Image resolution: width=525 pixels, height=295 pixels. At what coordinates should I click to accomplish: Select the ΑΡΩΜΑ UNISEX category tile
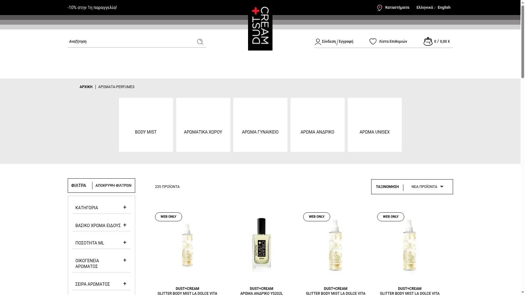pos(374,125)
